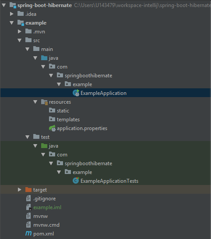211x239 pixels.
Task: Collapse the resources folder arrow
Action: pos(35,102)
